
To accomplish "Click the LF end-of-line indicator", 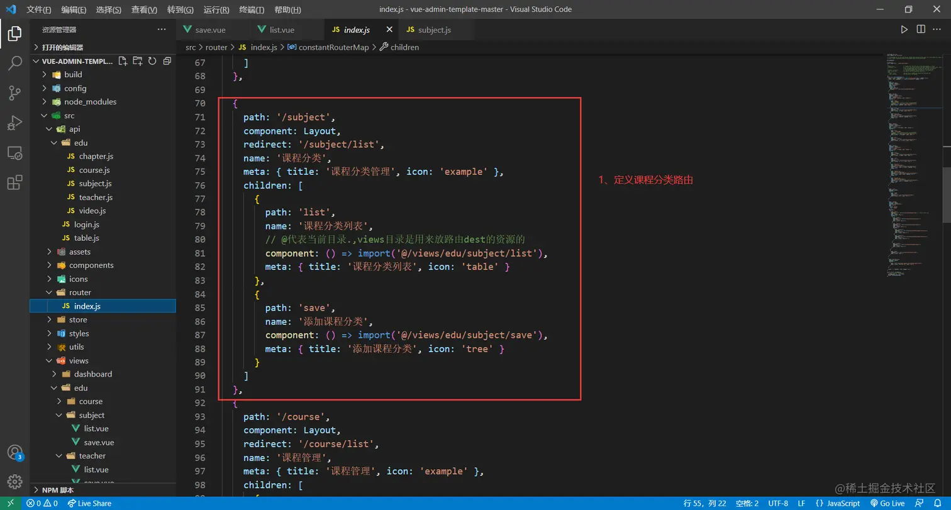I will 802,503.
